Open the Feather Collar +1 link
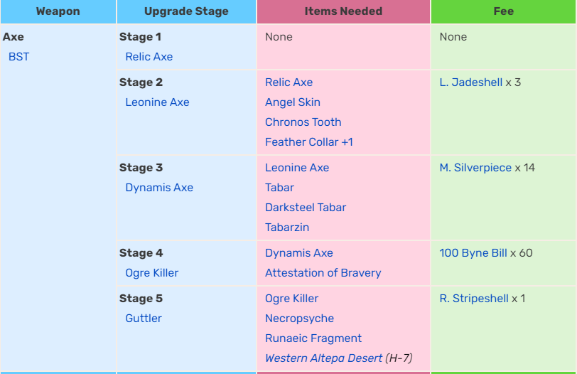The height and width of the screenshot is (374, 577). pos(308,142)
